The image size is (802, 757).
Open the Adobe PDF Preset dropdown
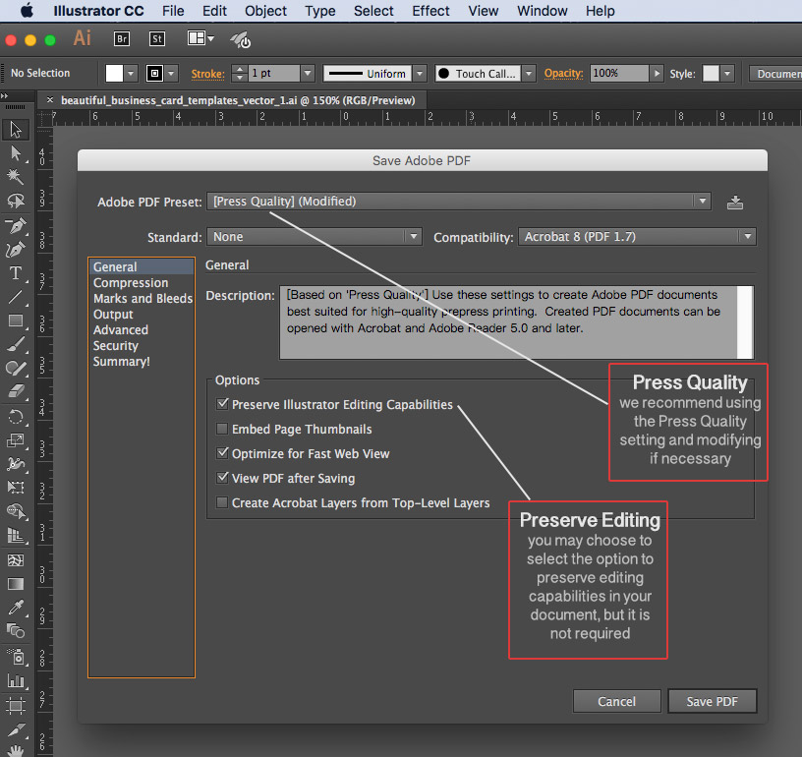458,202
